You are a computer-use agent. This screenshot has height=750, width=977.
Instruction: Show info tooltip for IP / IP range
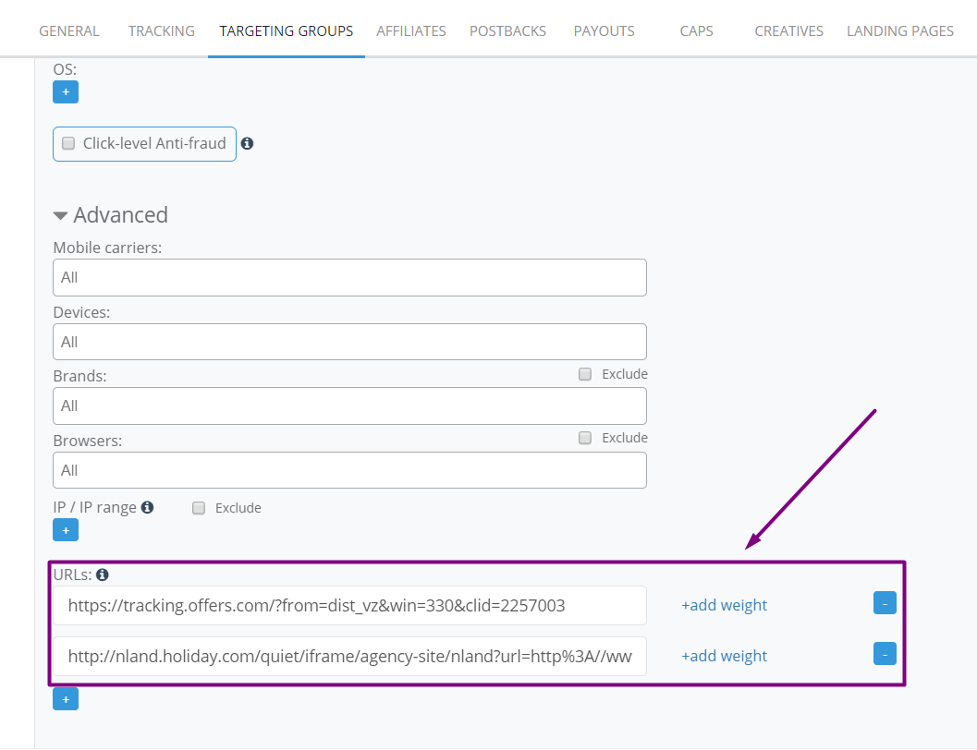coord(147,507)
